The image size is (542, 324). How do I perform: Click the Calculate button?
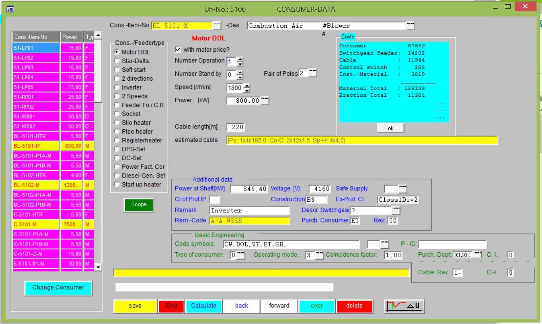pos(203,306)
